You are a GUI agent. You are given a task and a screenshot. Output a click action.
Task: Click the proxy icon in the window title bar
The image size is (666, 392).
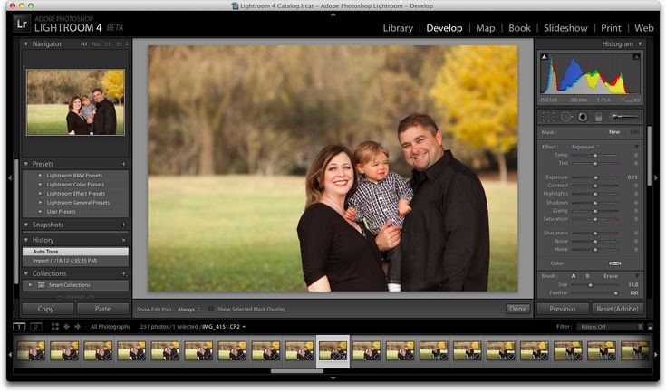tap(235, 6)
